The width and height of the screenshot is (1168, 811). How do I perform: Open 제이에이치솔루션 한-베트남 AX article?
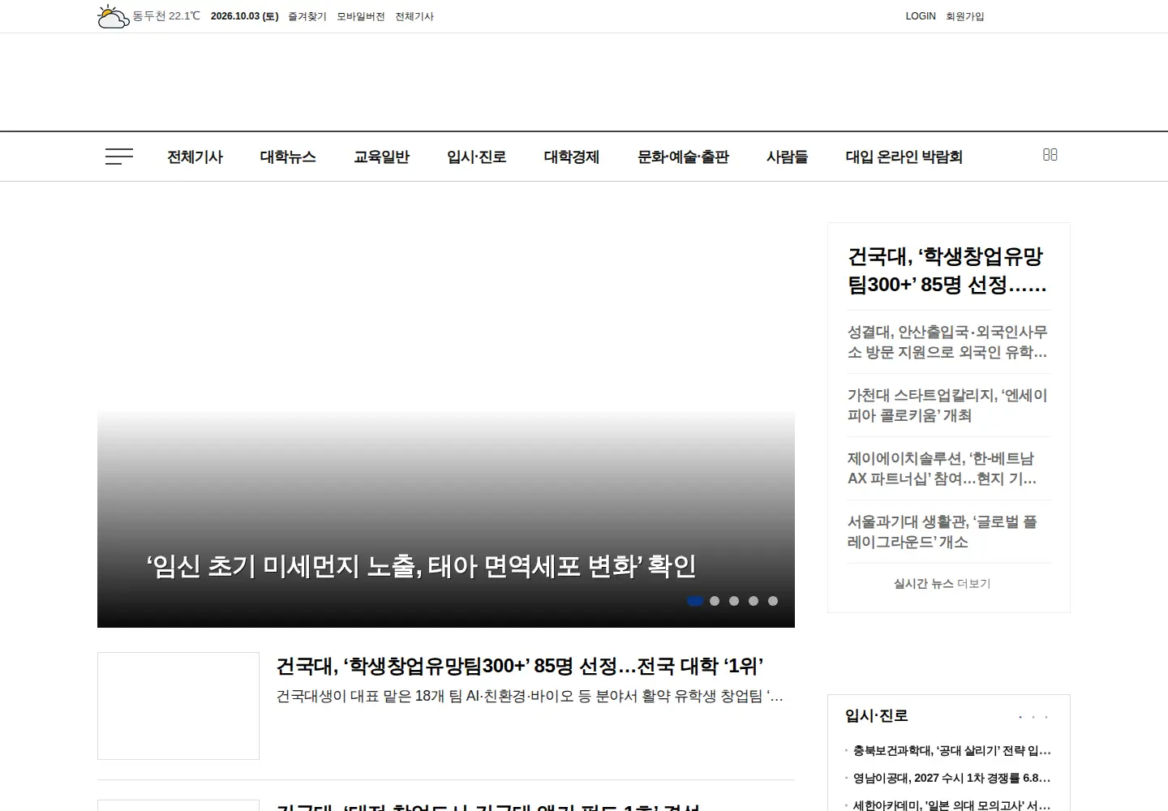(x=942, y=468)
